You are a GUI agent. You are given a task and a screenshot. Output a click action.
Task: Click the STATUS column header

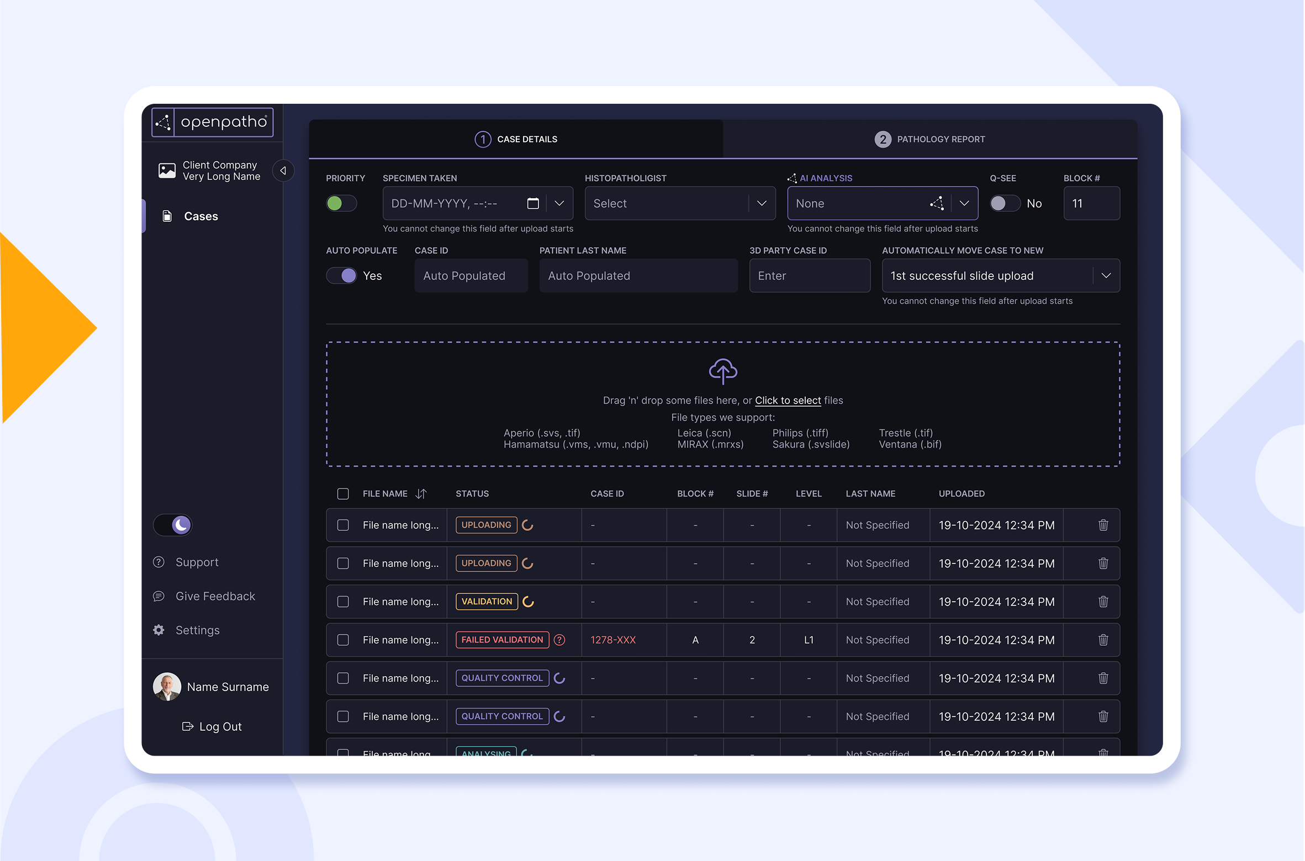[x=472, y=493]
